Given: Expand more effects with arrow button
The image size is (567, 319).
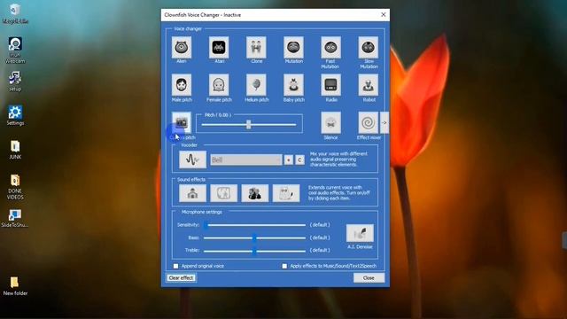Looking at the screenshot, I should click(384, 123).
